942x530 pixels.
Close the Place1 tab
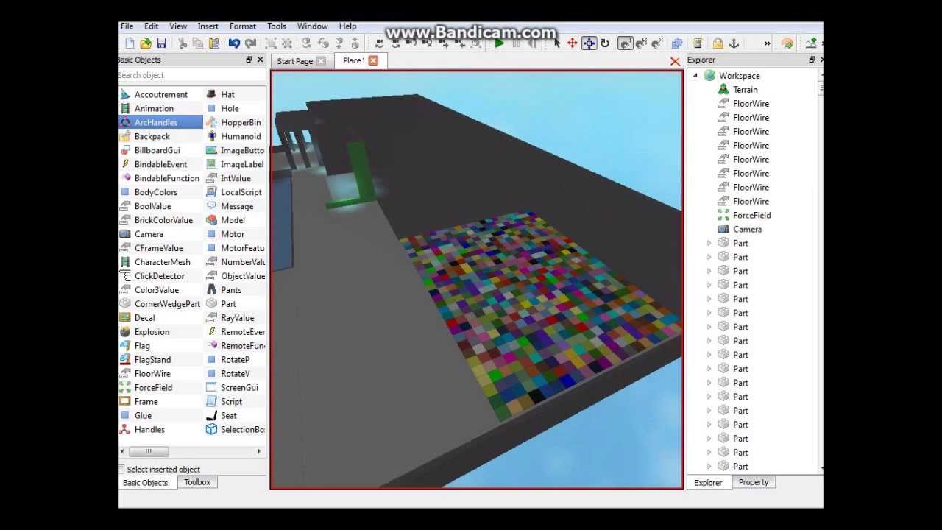tap(373, 60)
